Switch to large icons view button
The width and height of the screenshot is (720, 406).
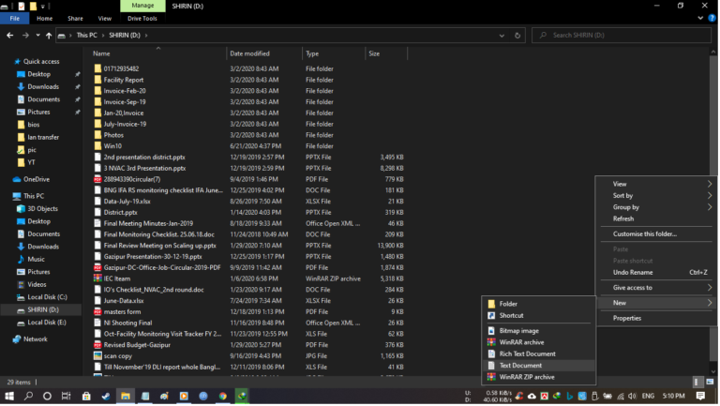tap(710, 383)
